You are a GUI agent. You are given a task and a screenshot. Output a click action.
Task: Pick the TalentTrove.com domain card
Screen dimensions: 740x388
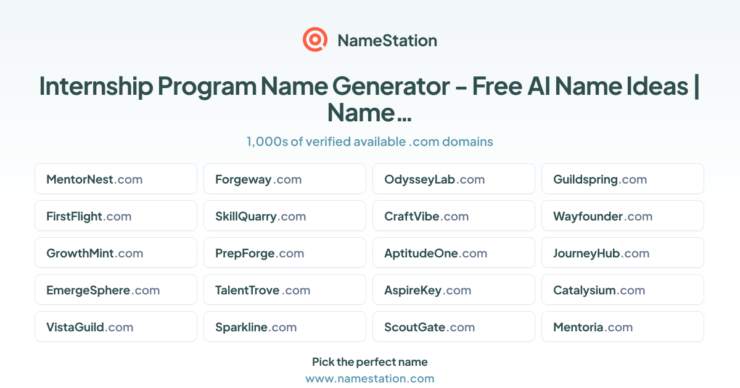[x=285, y=290]
